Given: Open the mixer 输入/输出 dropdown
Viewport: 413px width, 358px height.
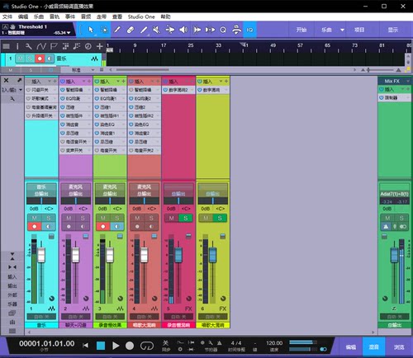Looking at the screenshot, I should [x=21, y=90].
